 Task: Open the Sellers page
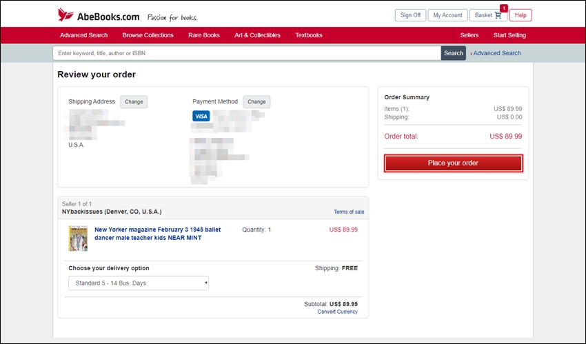(469, 35)
